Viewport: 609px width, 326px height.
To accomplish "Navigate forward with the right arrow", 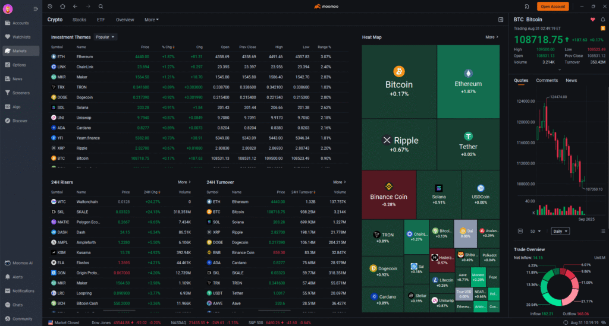I will tap(88, 6).
